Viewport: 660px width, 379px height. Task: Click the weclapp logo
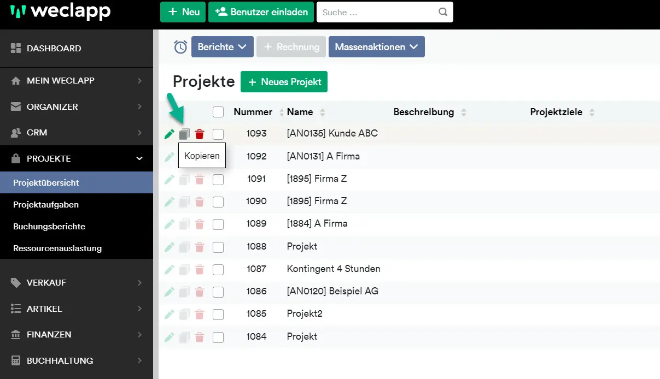coord(60,11)
